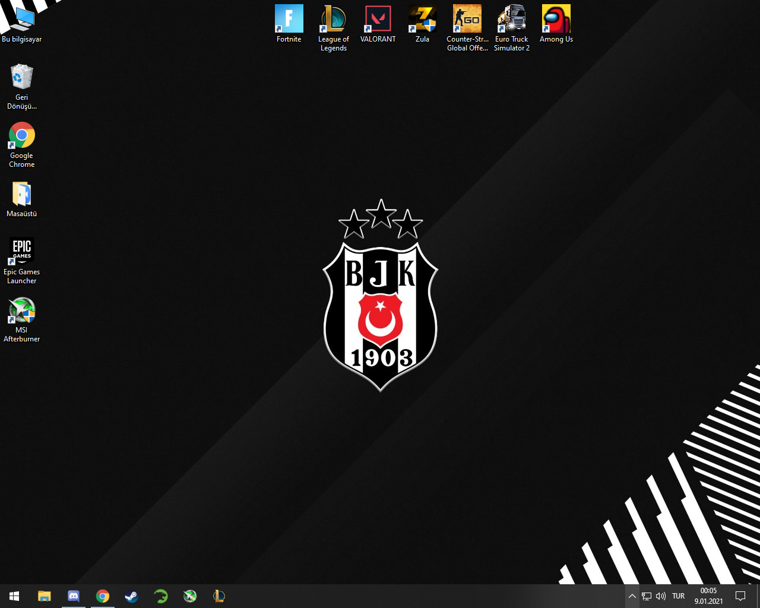Select the MSI Afterburner desktop shortcut
Image resolution: width=760 pixels, height=608 pixels.
(x=22, y=319)
